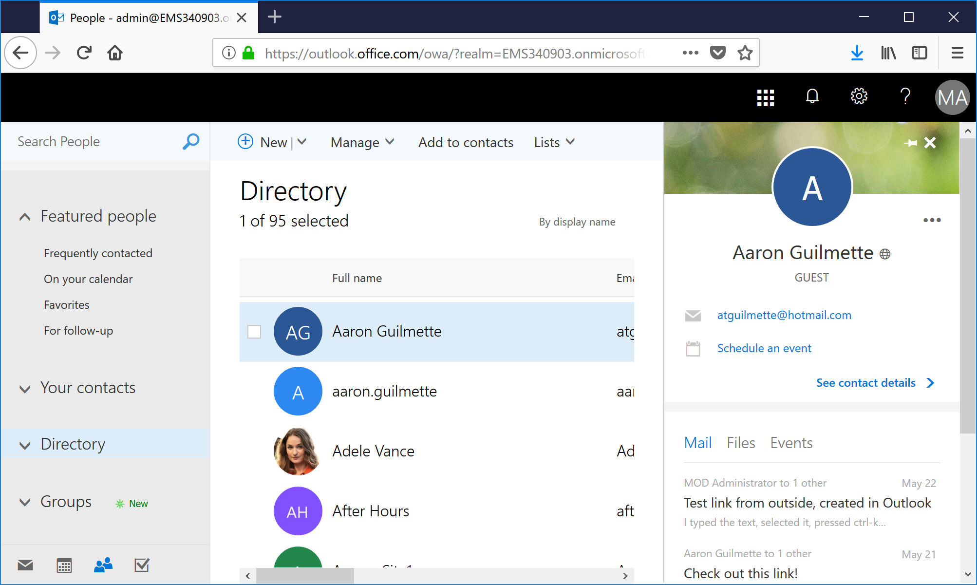Expand the Lists dropdown
977x585 pixels.
click(x=570, y=142)
